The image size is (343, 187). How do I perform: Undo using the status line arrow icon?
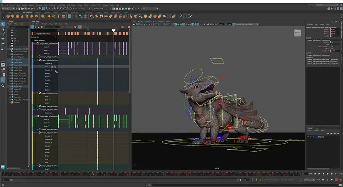tap(29, 9)
